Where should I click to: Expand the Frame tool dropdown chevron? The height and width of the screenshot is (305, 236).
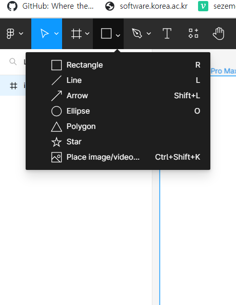point(87,34)
